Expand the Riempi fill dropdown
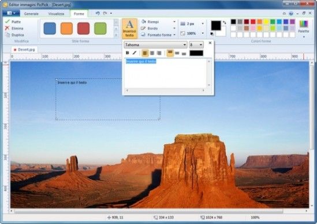 pyautogui.click(x=174, y=22)
